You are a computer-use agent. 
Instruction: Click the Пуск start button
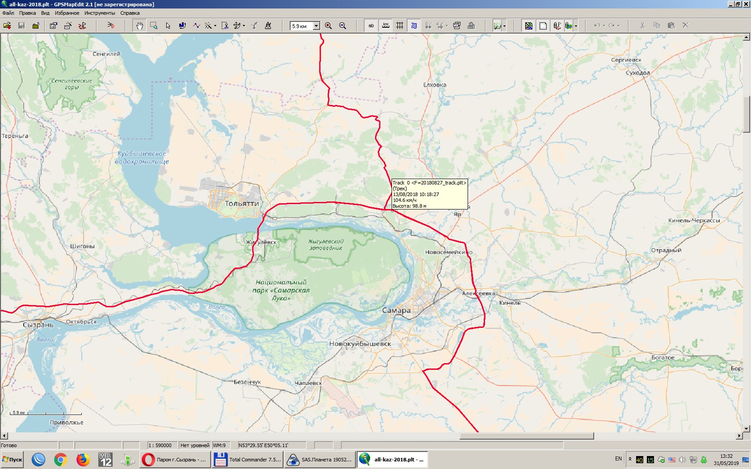point(12,459)
